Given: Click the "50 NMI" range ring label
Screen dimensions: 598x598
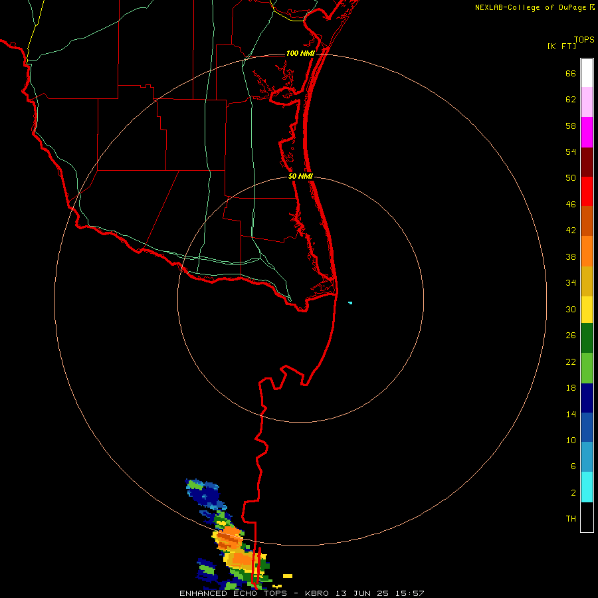Looking at the screenshot, I should pos(300,176).
